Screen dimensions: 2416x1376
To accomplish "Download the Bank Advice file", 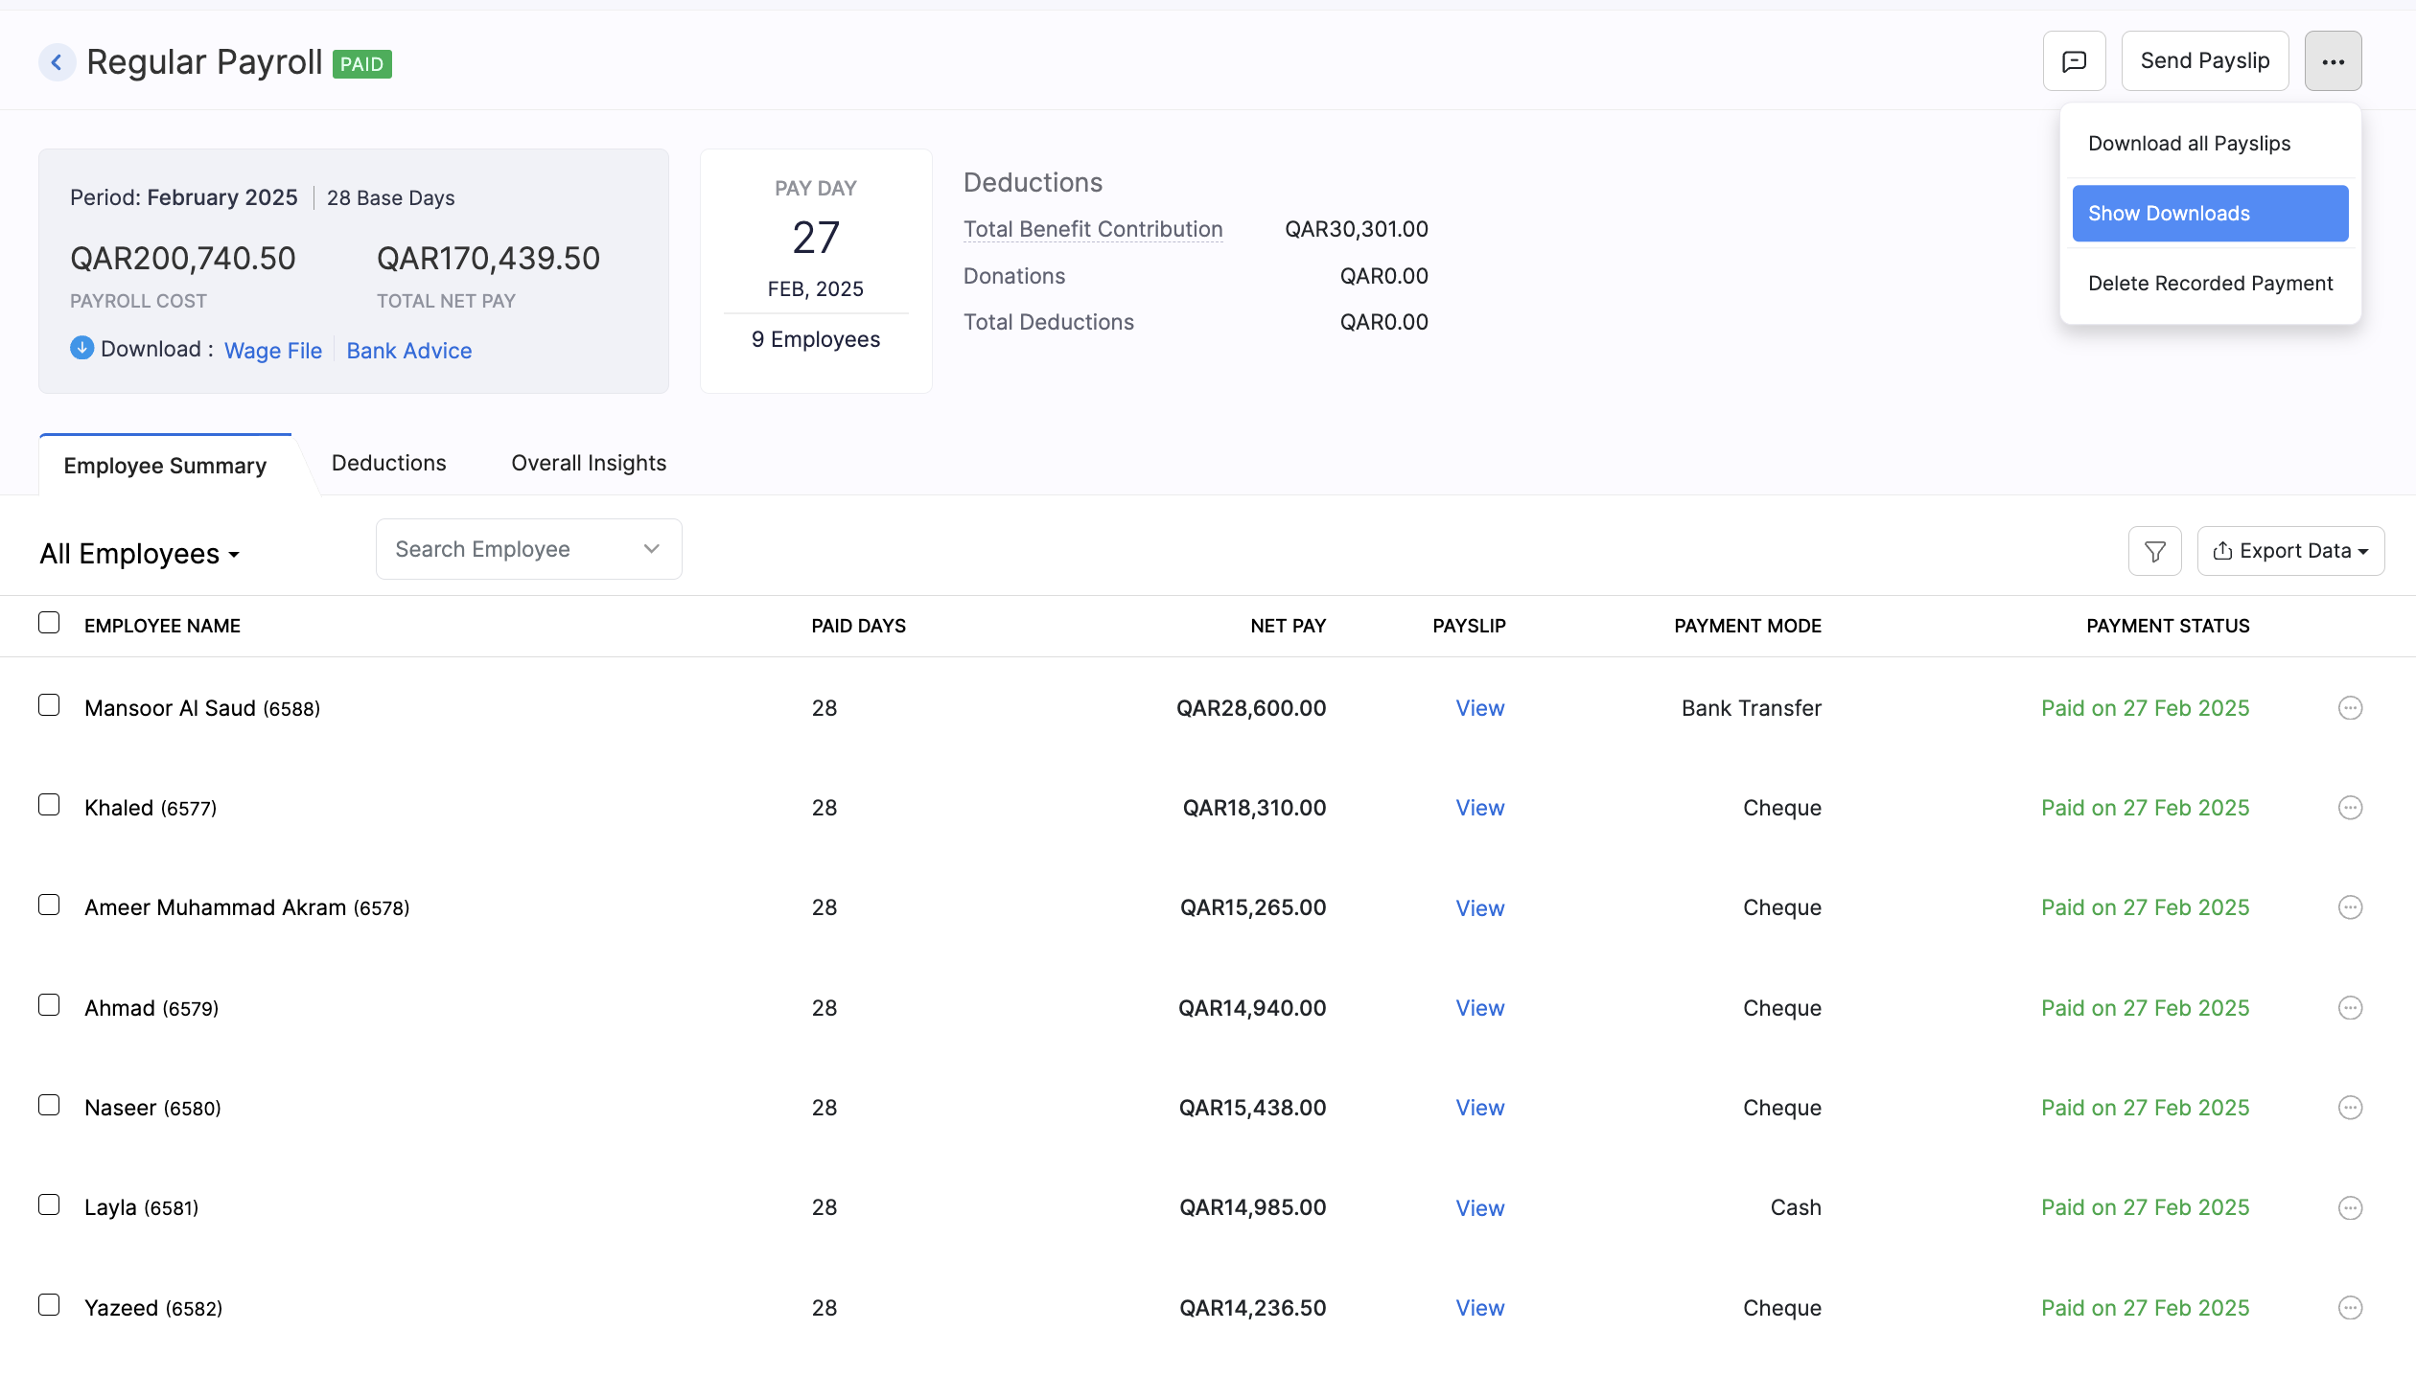I will (408, 350).
